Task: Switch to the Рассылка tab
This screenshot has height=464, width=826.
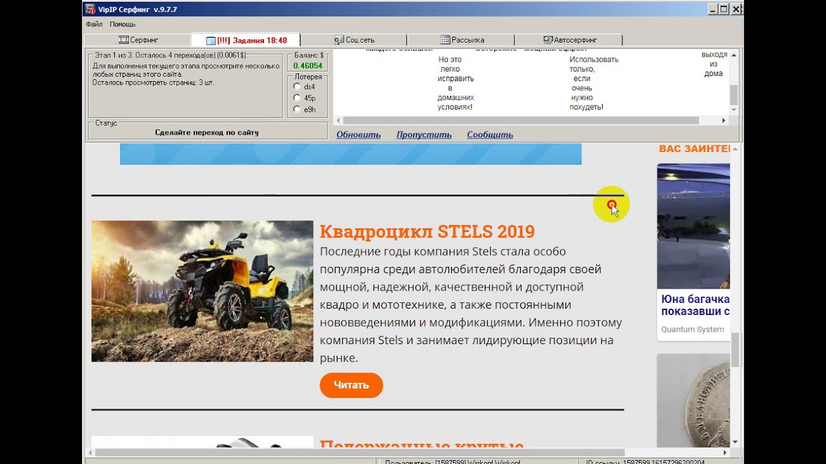Action: click(x=461, y=40)
